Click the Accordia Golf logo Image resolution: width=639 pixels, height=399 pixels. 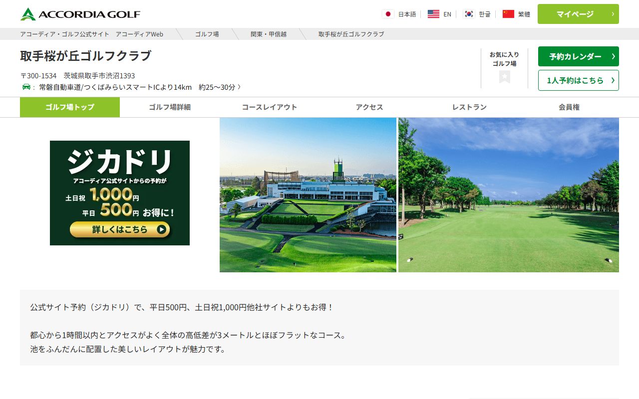(80, 14)
